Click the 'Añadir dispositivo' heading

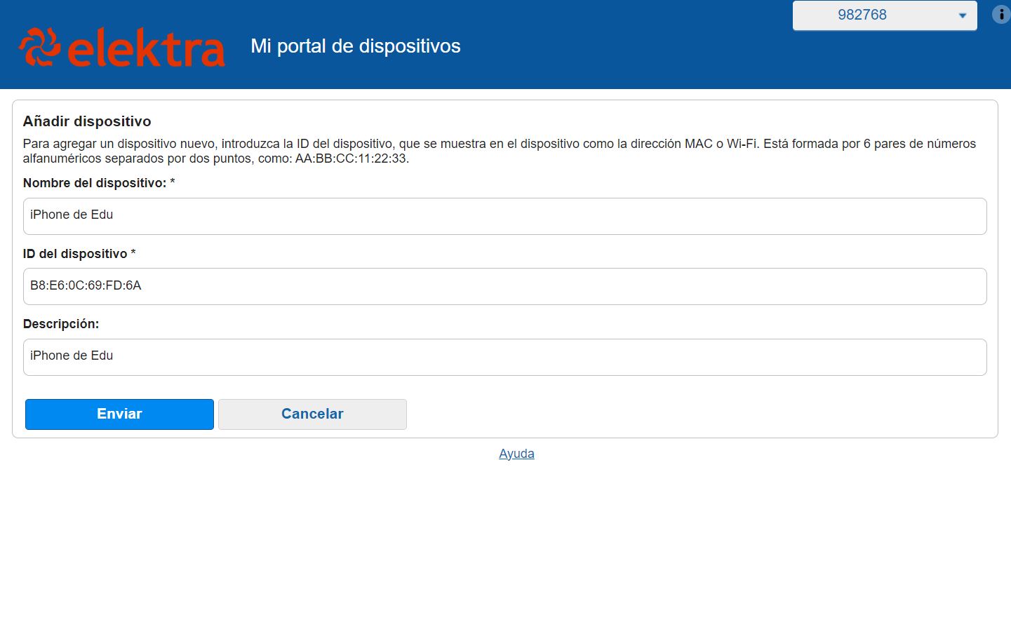(87, 121)
